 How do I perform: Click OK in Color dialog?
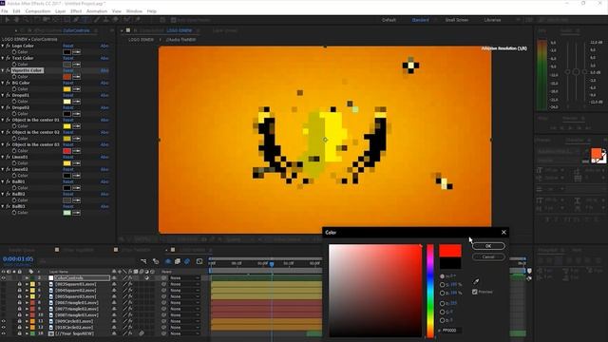click(x=488, y=246)
